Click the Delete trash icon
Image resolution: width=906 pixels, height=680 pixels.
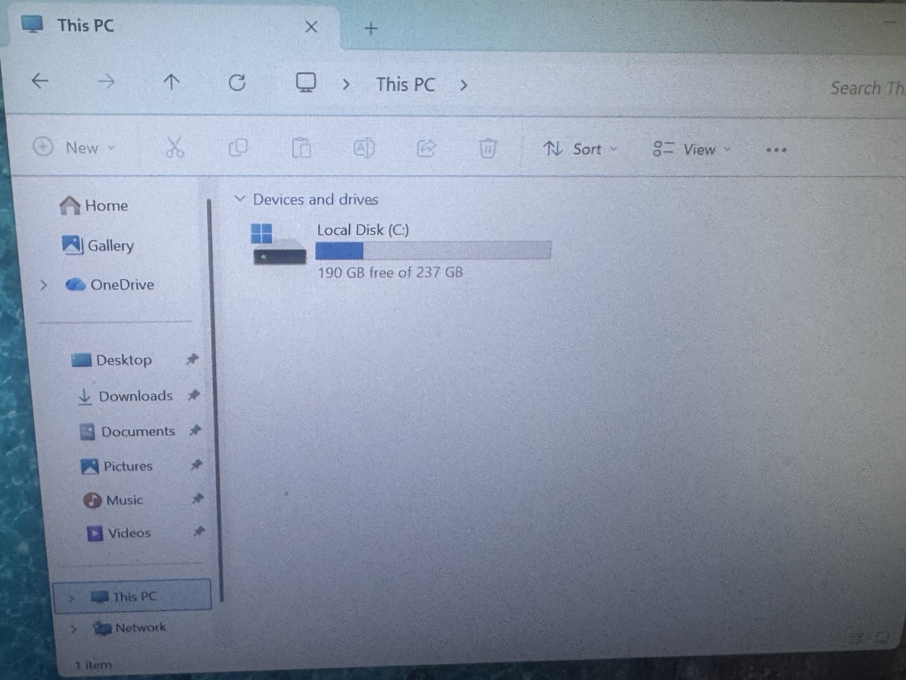coord(488,149)
